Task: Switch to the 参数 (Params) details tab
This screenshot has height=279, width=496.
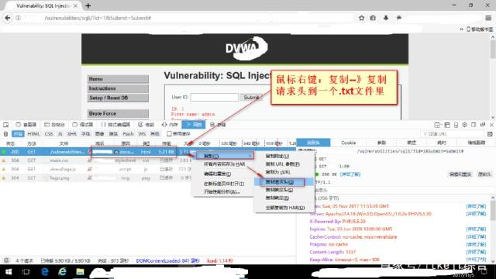Action: point(382,143)
